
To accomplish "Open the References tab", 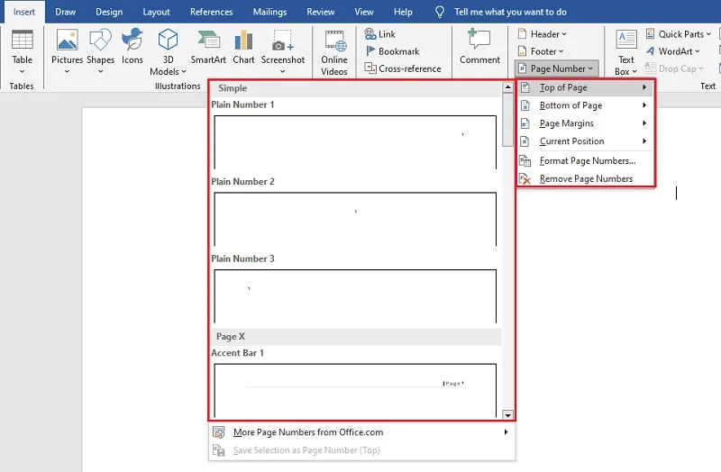I will pos(212,12).
